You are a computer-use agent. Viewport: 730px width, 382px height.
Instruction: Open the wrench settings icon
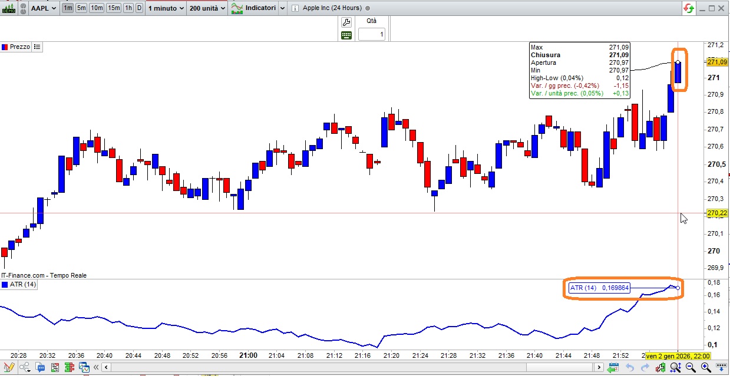[x=346, y=22]
